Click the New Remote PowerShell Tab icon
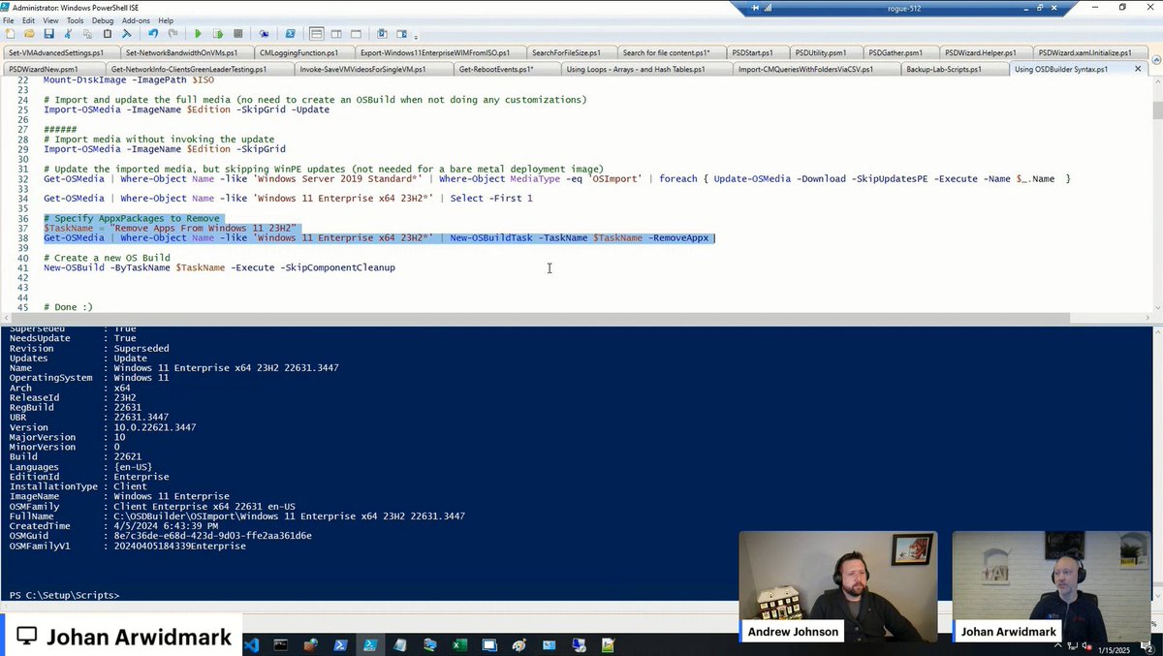Screen dimensions: 1163x656 (264, 34)
